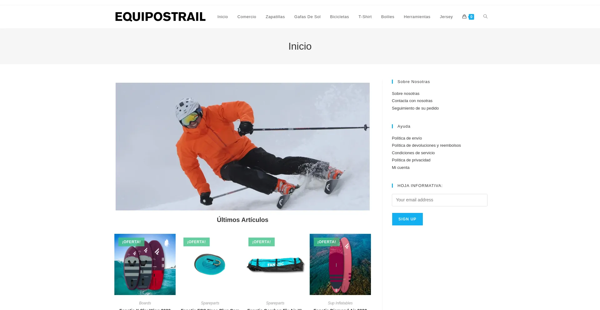Open the Jersey menu item

[x=446, y=17]
